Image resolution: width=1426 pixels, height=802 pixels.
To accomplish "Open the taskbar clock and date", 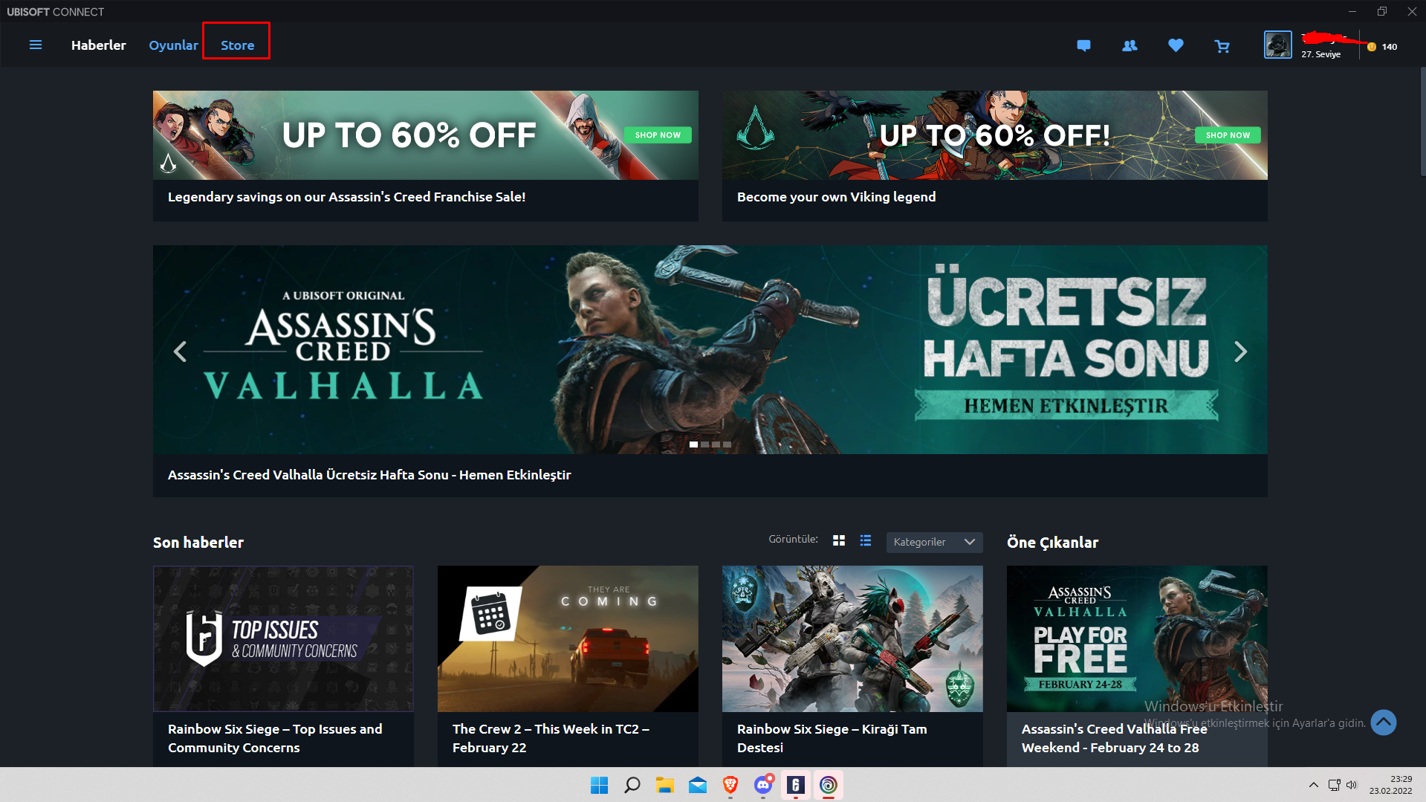I will pyautogui.click(x=1390, y=785).
